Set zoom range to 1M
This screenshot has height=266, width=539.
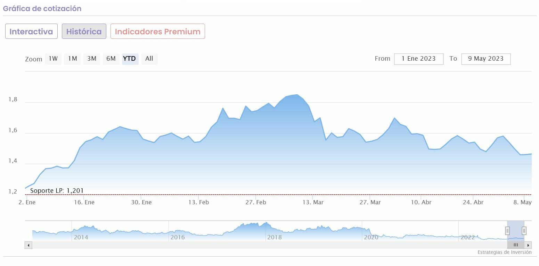pos(72,59)
